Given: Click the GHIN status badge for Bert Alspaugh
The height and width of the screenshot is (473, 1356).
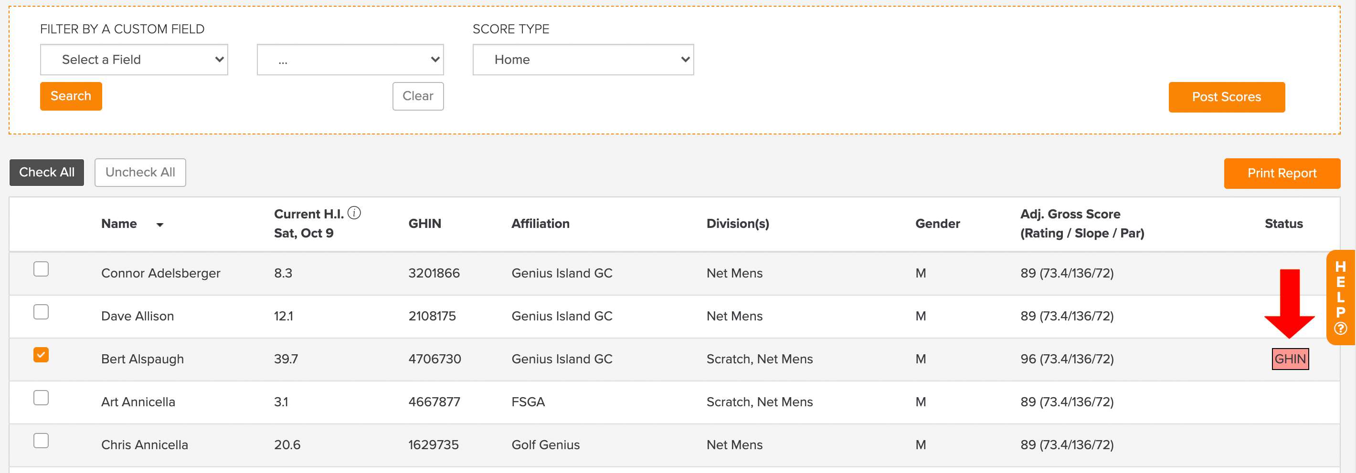Looking at the screenshot, I should [x=1290, y=359].
